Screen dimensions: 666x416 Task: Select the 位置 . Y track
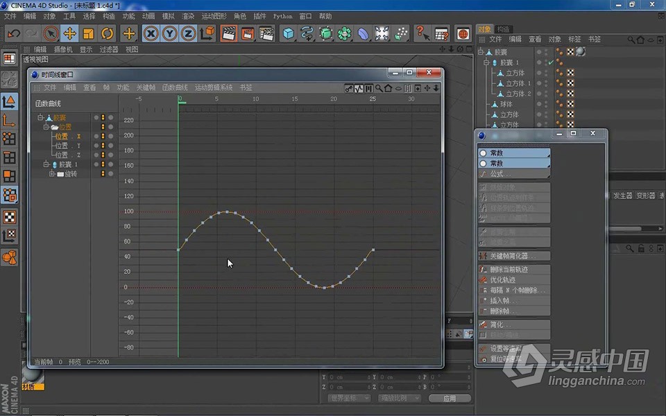(x=68, y=146)
